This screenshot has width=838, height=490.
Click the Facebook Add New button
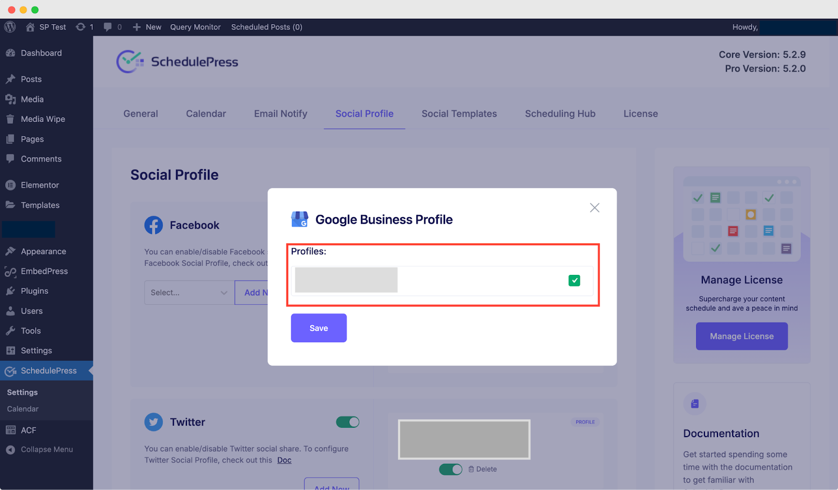pyautogui.click(x=251, y=293)
